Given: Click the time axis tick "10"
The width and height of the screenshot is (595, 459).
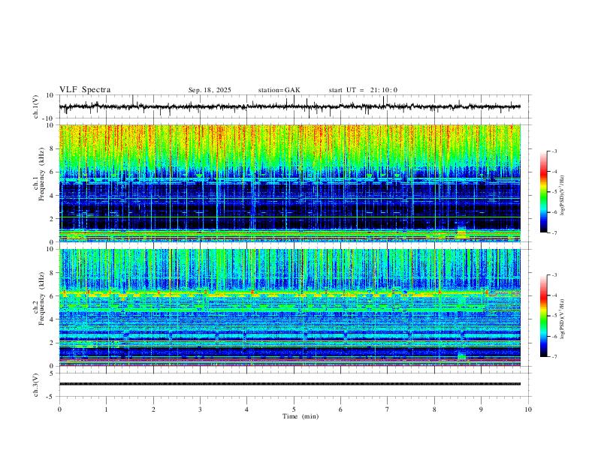Looking at the screenshot, I should coord(528,409).
